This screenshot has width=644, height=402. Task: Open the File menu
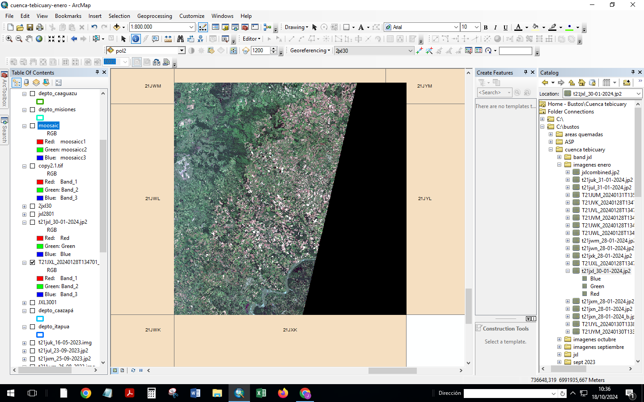[x=9, y=16]
